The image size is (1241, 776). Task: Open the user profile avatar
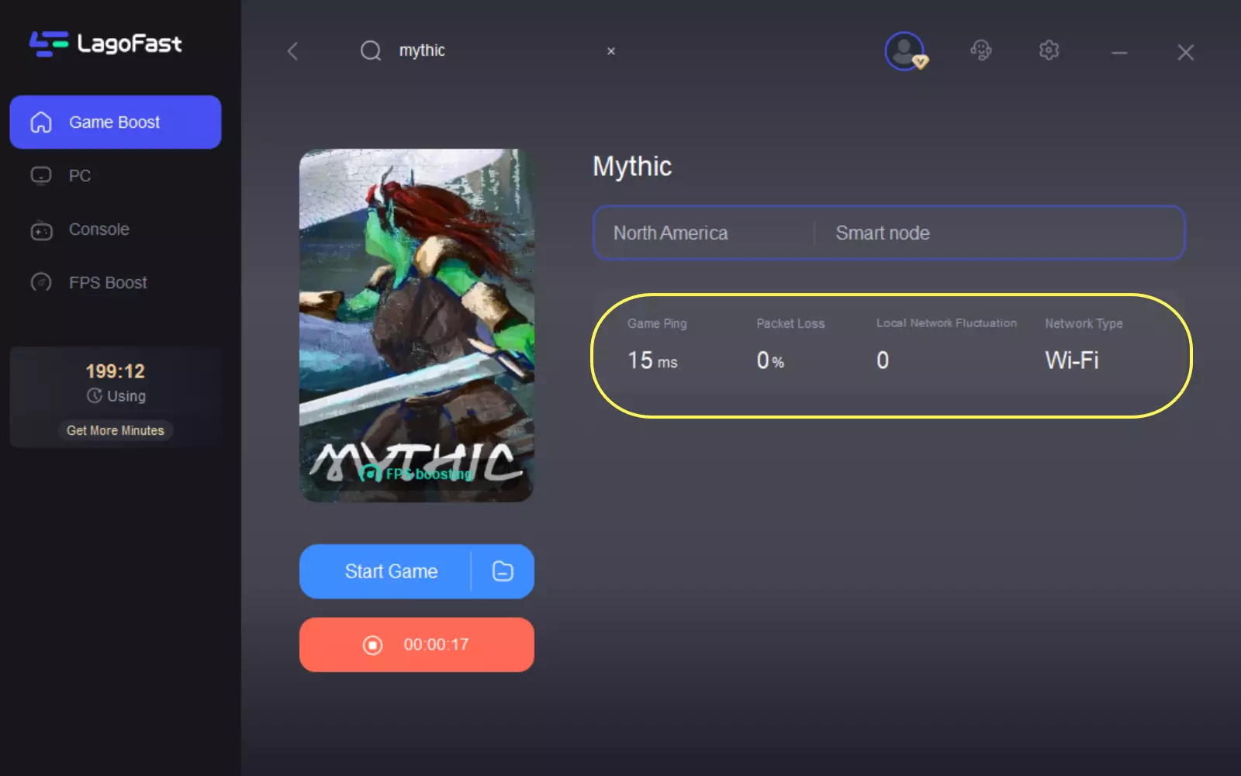pyautogui.click(x=904, y=51)
